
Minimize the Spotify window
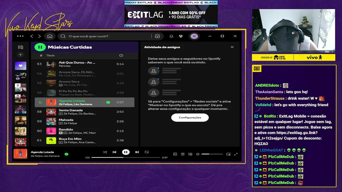pos(210,36)
